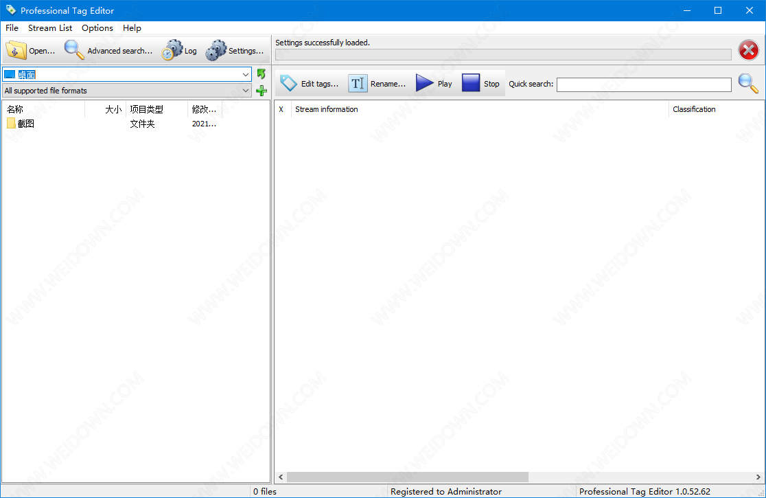Sort by 大小 column header

point(106,109)
